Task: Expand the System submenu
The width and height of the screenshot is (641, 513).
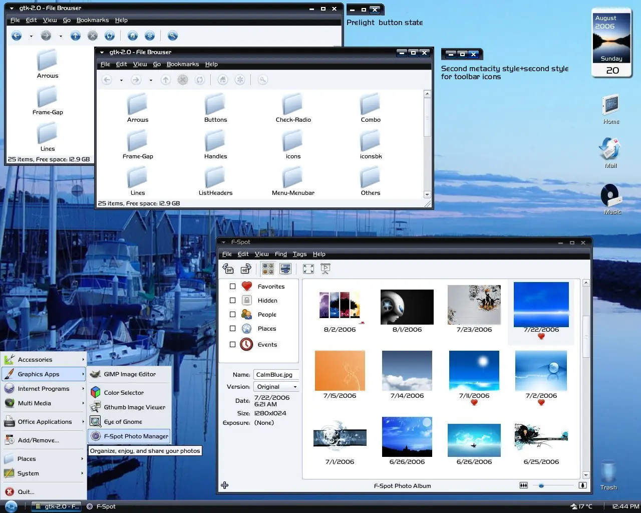Action: (x=44, y=473)
